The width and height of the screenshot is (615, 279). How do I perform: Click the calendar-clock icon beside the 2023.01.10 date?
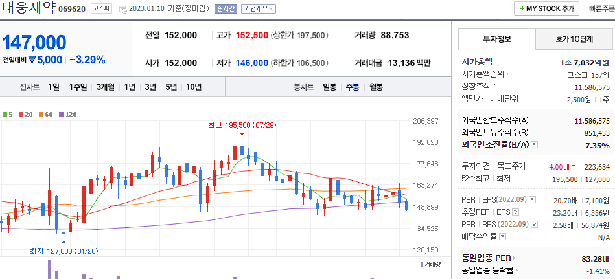pos(122,9)
